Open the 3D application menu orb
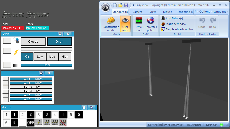 coord(105,8)
